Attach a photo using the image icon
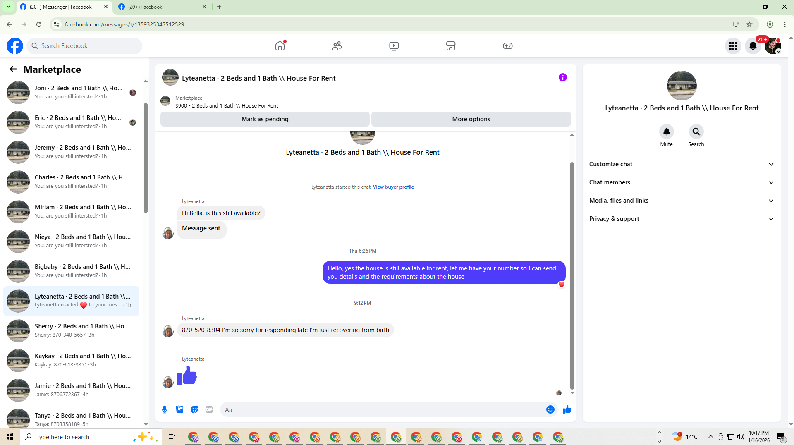The height and width of the screenshot is (445, 794). click(179, 409)
